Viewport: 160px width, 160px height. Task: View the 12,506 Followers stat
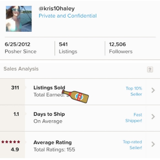(121, 48)
